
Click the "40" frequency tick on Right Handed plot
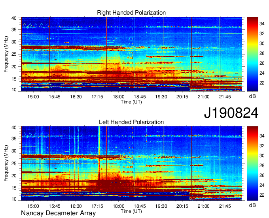pos(14,18)
